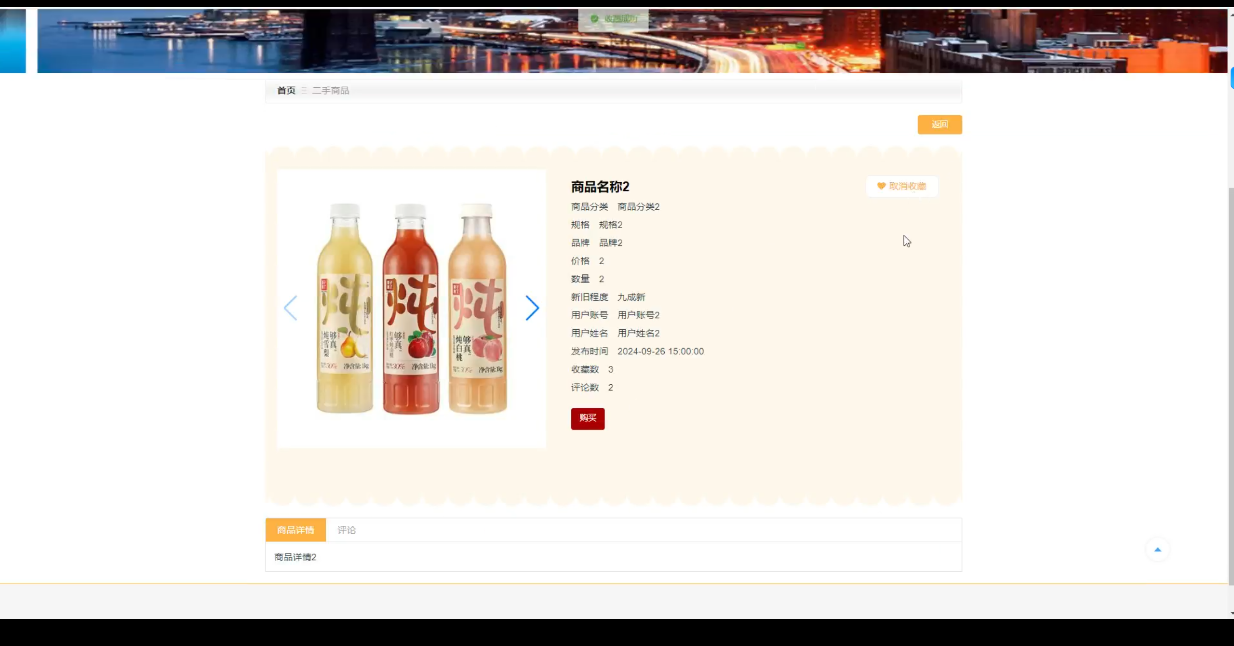Click the red 购买 icon button
The image size is (1234, 646).
pyautogui.click(x=587, y=418)
